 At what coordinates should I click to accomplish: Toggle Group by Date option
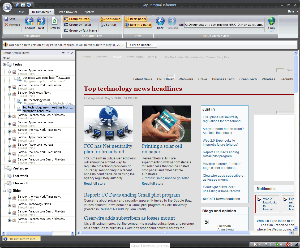(77, 19)
